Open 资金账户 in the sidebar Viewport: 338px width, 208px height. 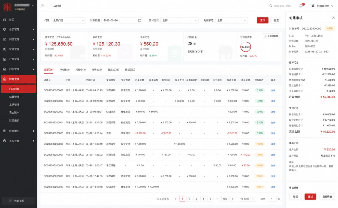pyautogui.click(x=14, y=112)
